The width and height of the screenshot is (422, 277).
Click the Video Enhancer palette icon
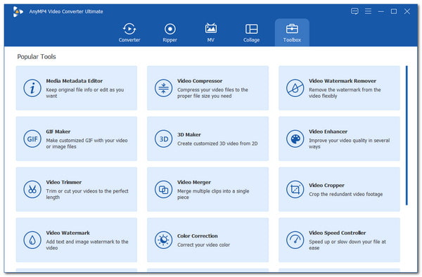[x=295, y=138]
